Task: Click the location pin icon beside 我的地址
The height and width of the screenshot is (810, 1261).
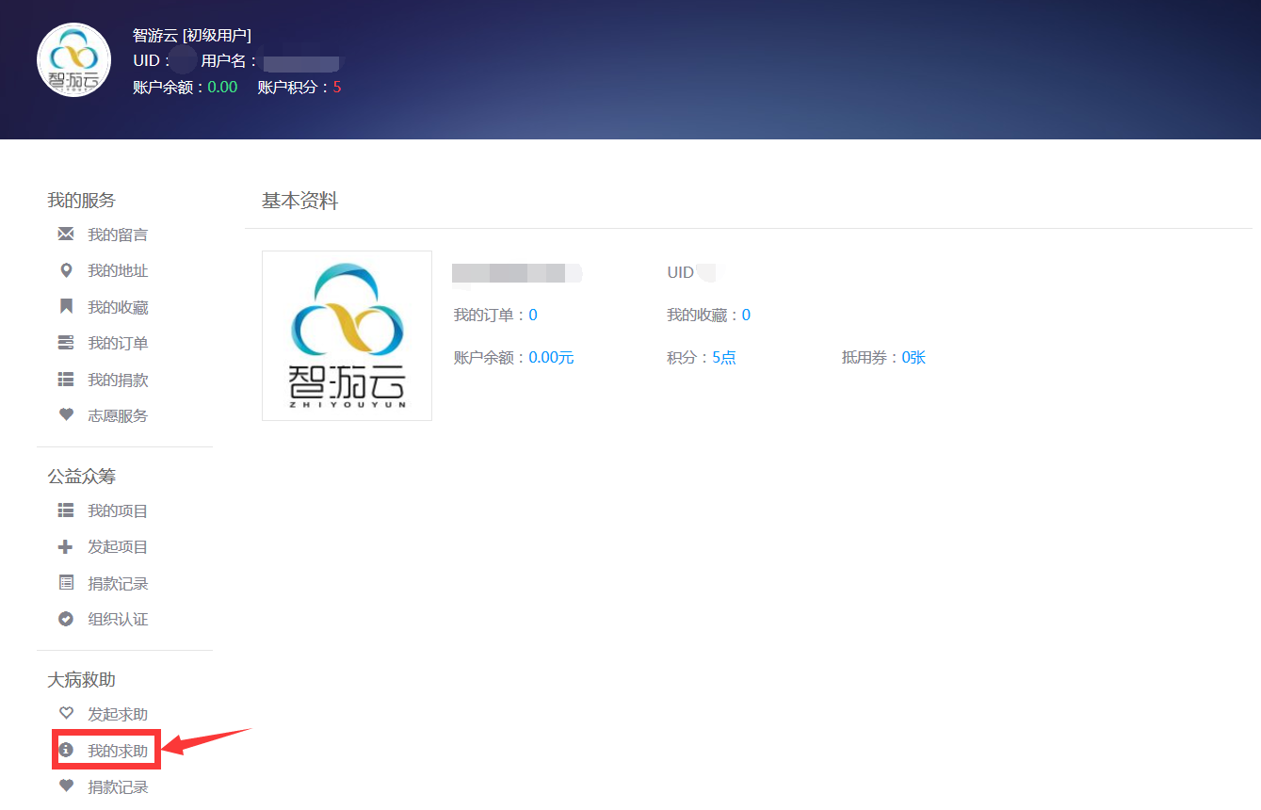Action: [x=66, y=270]
